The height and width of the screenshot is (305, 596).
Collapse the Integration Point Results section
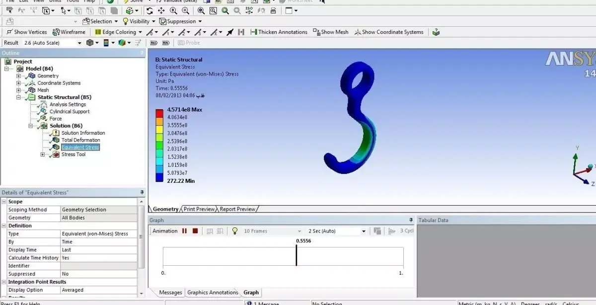pos(3,282)
